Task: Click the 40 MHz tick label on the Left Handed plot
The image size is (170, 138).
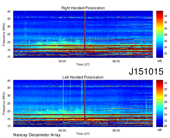Action: pos(9,80)
